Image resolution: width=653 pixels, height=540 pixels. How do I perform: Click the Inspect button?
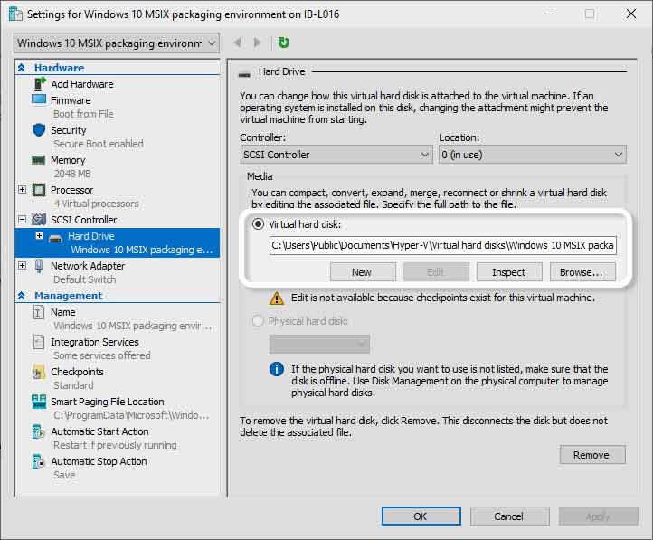tap(509, 272)
